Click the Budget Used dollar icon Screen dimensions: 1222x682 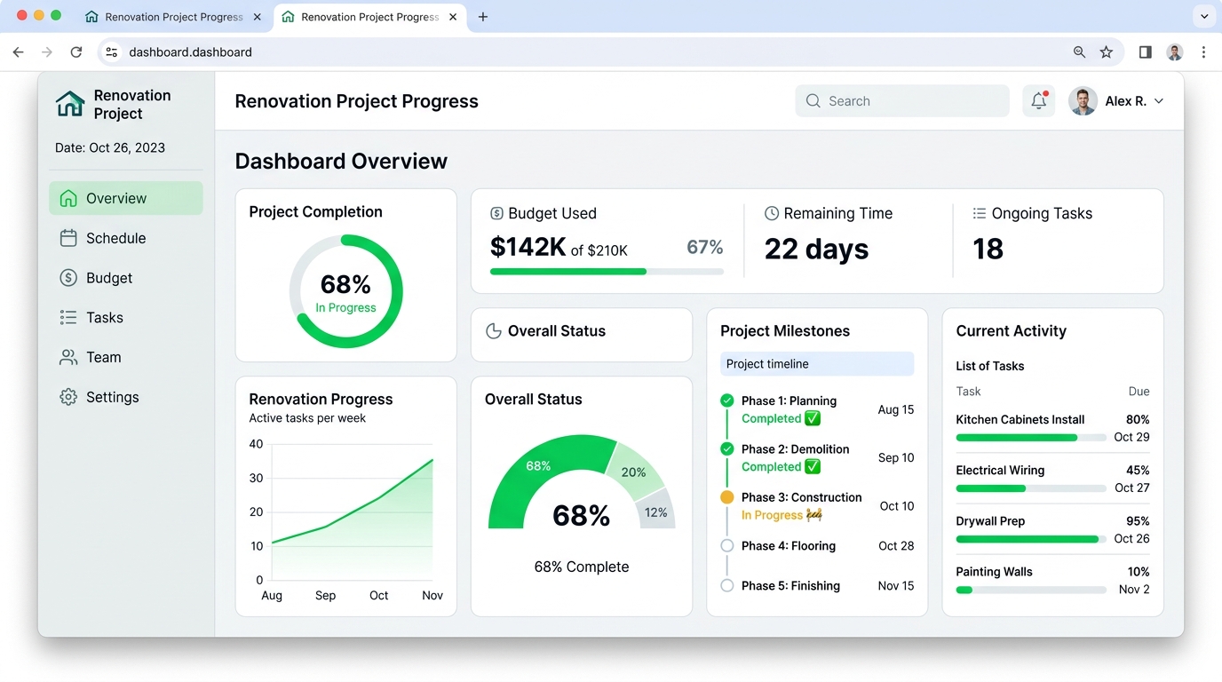(x=497, y=214)
